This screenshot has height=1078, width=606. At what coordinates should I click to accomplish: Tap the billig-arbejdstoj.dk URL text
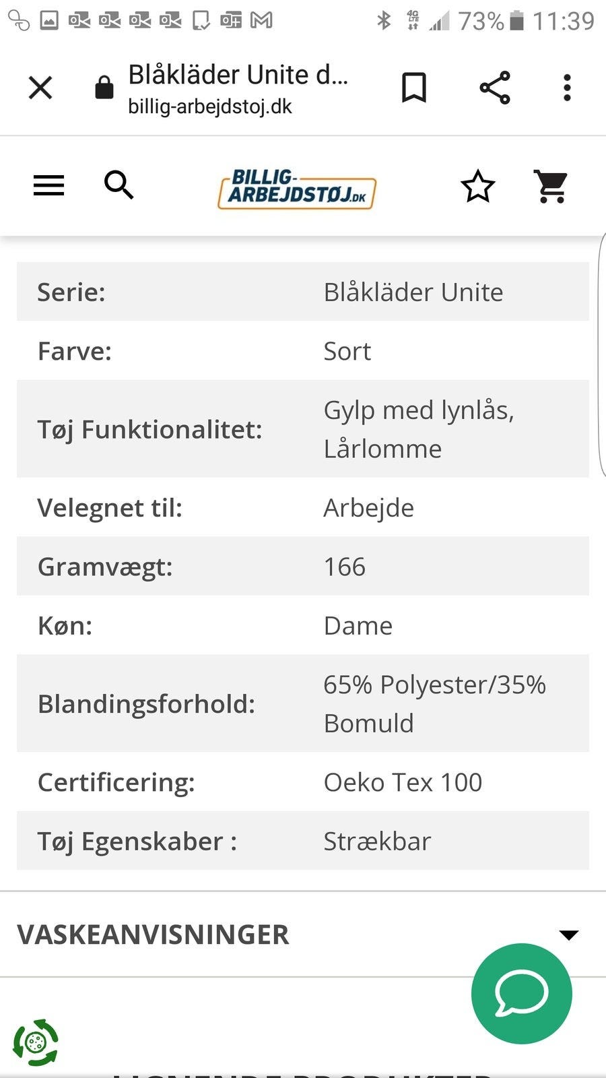(210, 106)
